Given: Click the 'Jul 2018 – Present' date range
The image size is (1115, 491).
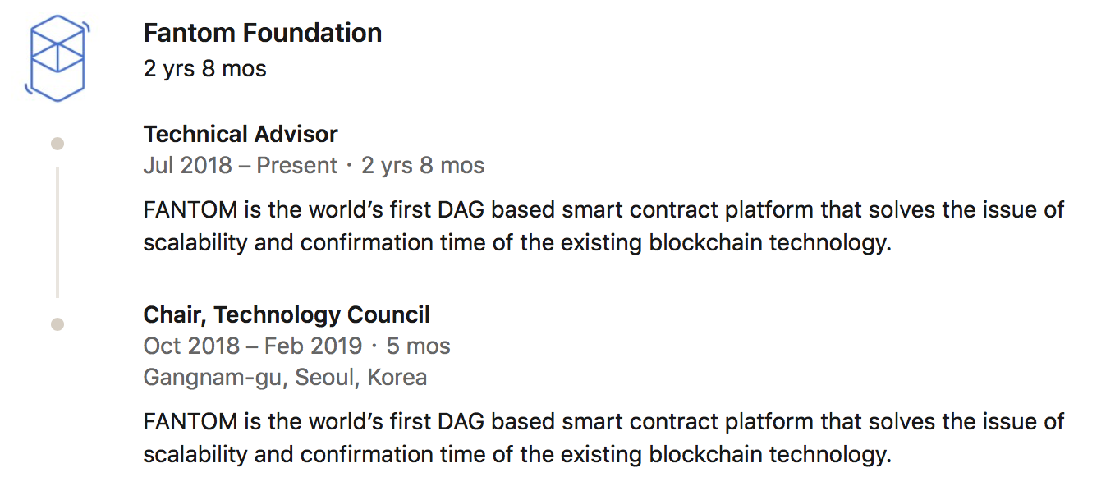Looking at the screenshot, I should [240, 166].
